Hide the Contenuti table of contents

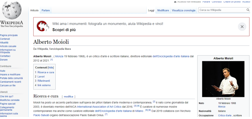[51, 68]
